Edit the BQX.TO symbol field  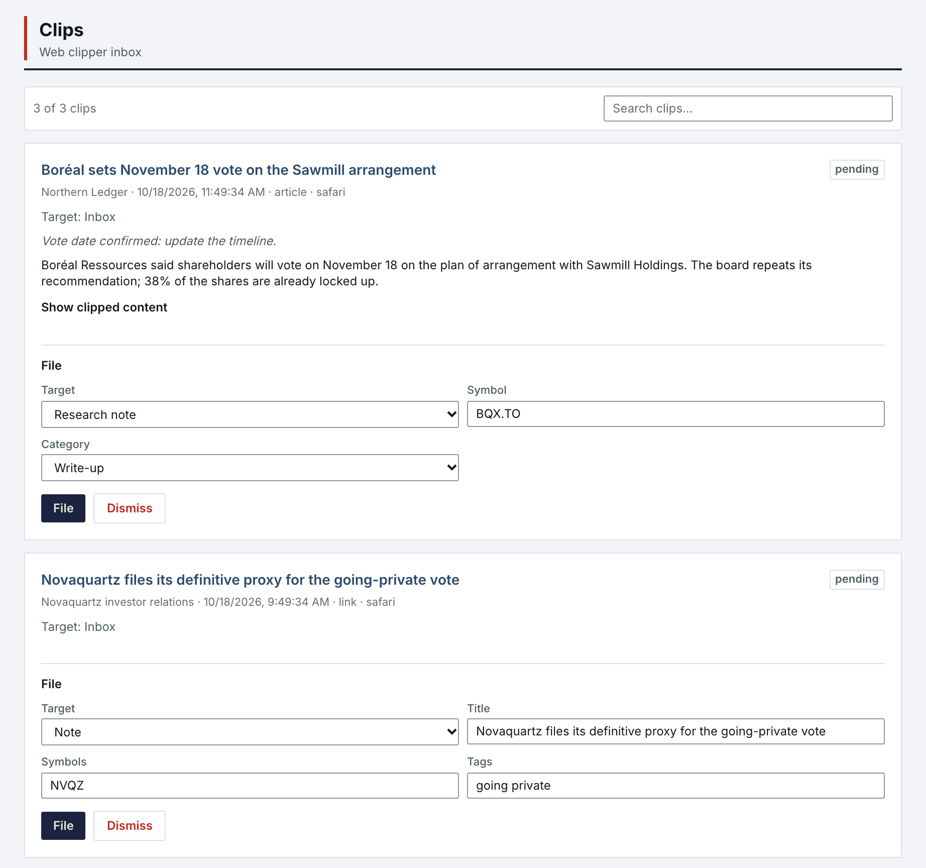675,414
